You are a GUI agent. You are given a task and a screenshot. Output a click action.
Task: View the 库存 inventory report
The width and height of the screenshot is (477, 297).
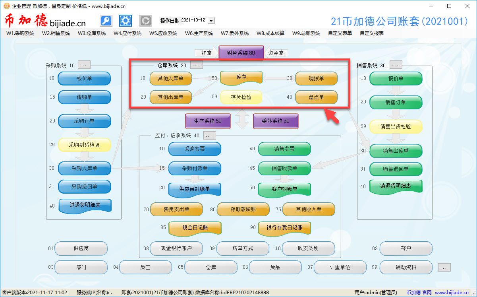(x=241, y=78)
